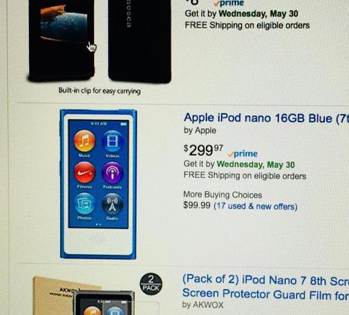This screenshot has height=315, width=349.
Task: Click the red Nike Fitness icon on iPod
Action: point(84,172)
